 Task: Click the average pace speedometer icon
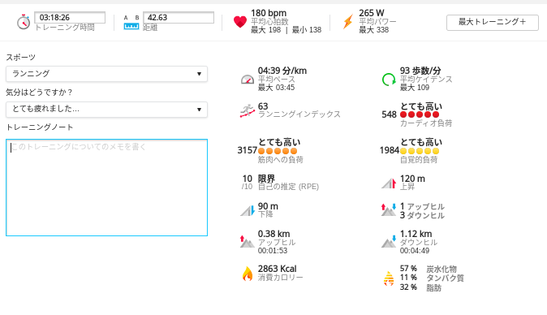click(248, 80)
